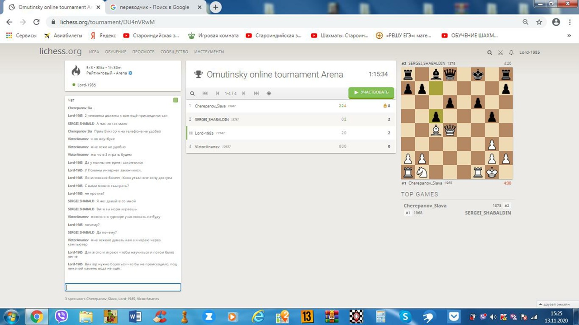Search players with standings magnifier icon
The image size is (579, 325).
coord(192,93)
